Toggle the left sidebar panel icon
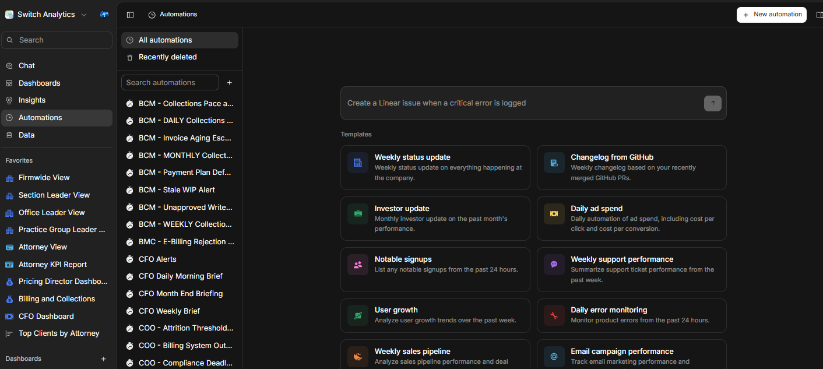Screen dimensions: 823x369 pyautogui.click(x=130, y=15)
